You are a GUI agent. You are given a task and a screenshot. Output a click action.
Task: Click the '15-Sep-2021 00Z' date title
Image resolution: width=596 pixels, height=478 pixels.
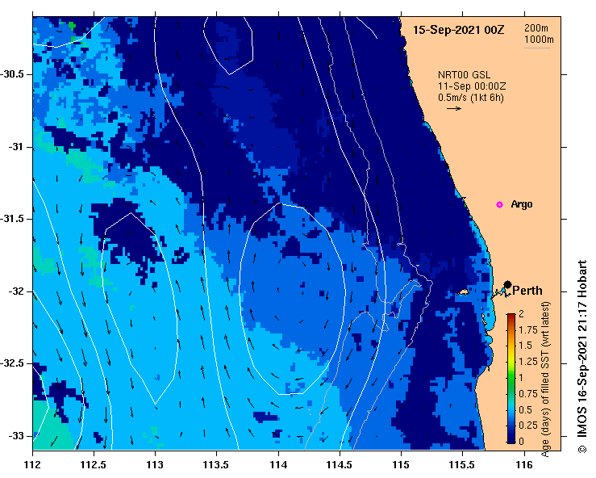[458, 30]
